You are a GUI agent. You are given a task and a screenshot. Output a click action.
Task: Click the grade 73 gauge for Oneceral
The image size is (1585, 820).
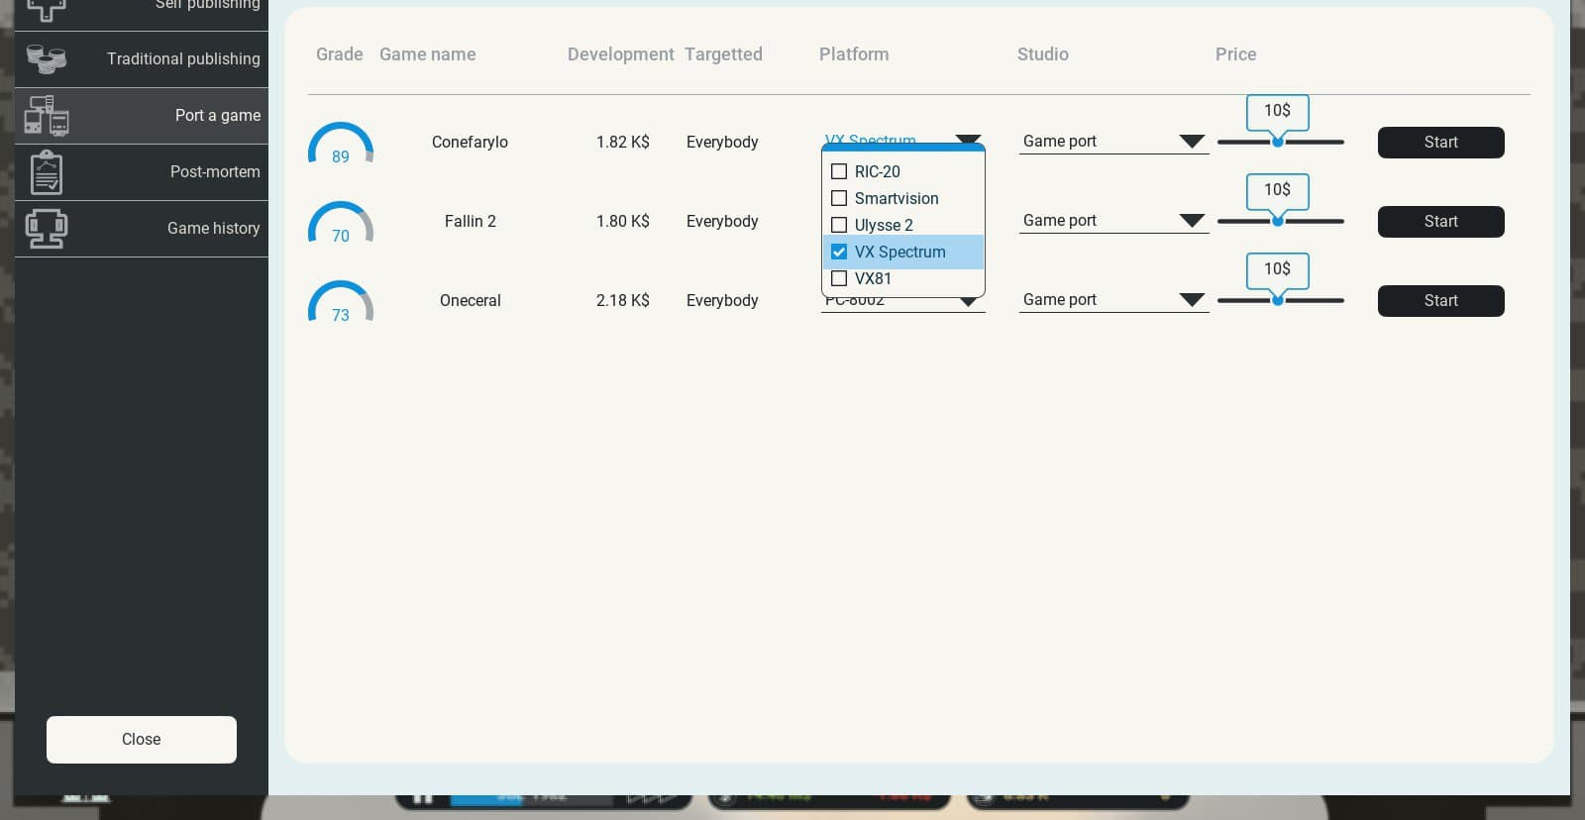340,303
